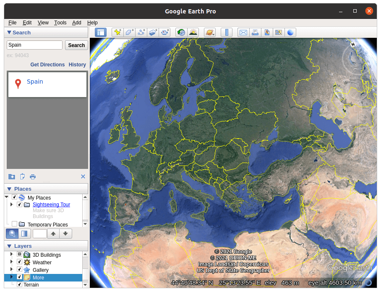The height and width of the screenshot is (292, 381).
Task: Select the Add Polygon tool
Action: coord(130,32)
